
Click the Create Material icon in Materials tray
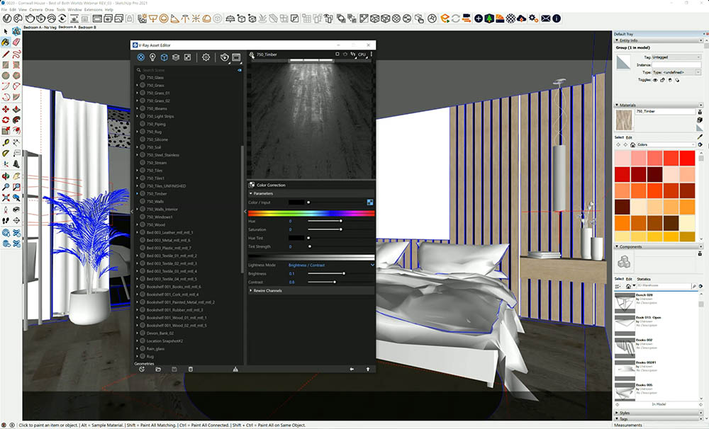(700, 112)
